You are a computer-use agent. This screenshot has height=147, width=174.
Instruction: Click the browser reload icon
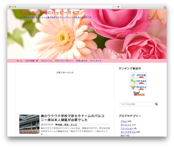tap(113, 7)
